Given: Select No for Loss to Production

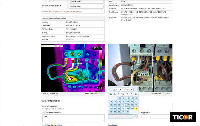Looking at the screenshot, I should 50,109.
